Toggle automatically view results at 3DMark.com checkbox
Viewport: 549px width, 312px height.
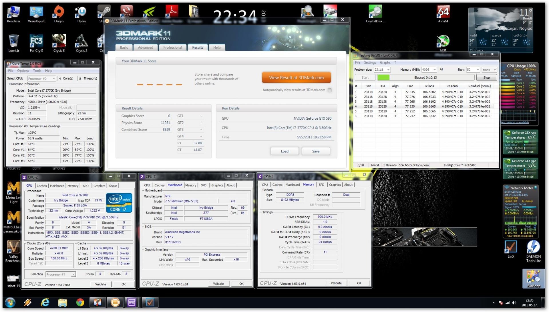coord(329,90)
